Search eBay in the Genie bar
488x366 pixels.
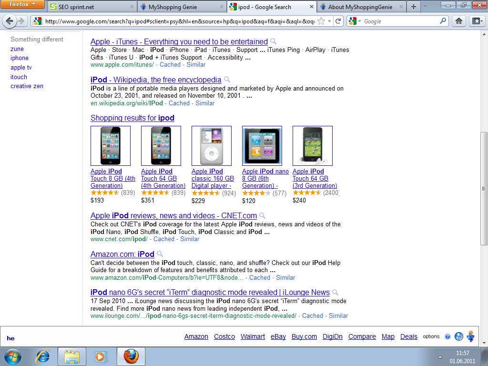278,336
